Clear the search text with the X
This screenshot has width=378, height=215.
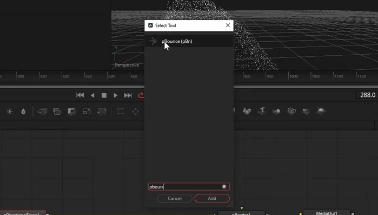pyautogui.click(x=224, y=186)
